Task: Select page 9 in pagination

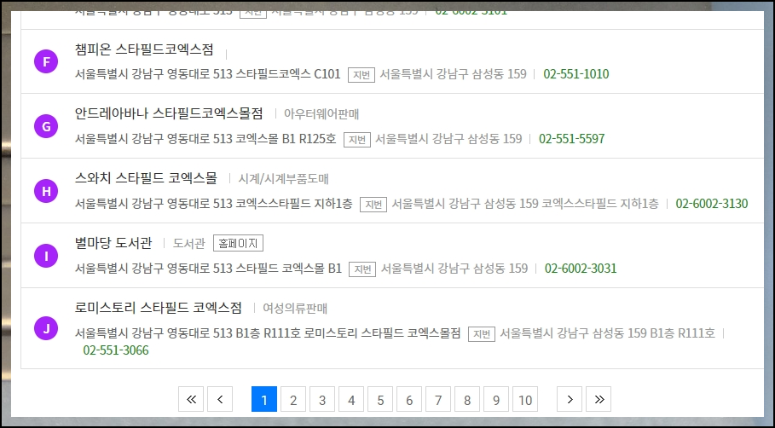Action: [x=496, y=399]
